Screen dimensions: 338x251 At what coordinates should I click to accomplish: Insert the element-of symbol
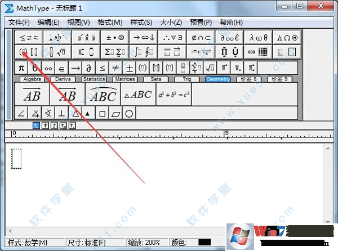pyautogui.click(x=61, y=68)
